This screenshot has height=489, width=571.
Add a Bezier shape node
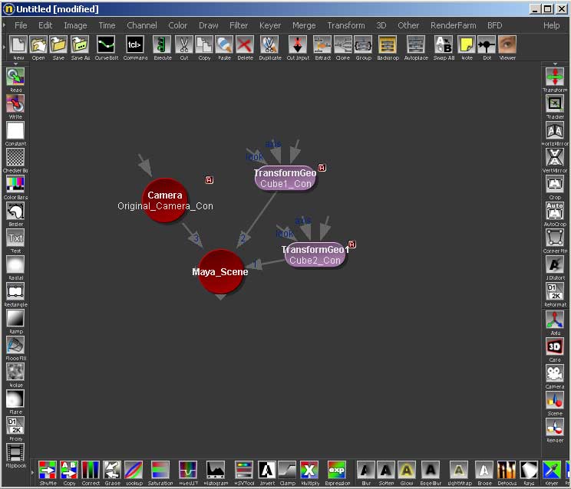point(15,212)
